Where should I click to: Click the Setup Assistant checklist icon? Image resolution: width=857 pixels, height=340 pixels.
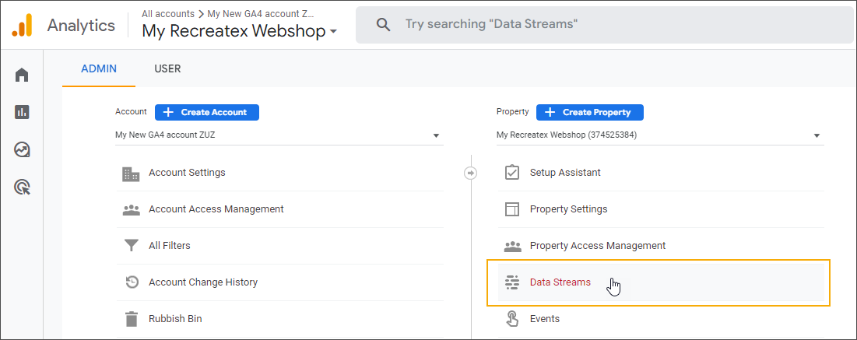(511, 173)
